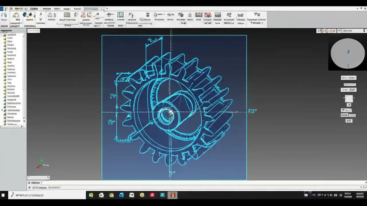Toggle visibility of the first item in the model tree
Screen dimensions: 367x206
click(x=5, y=35)
